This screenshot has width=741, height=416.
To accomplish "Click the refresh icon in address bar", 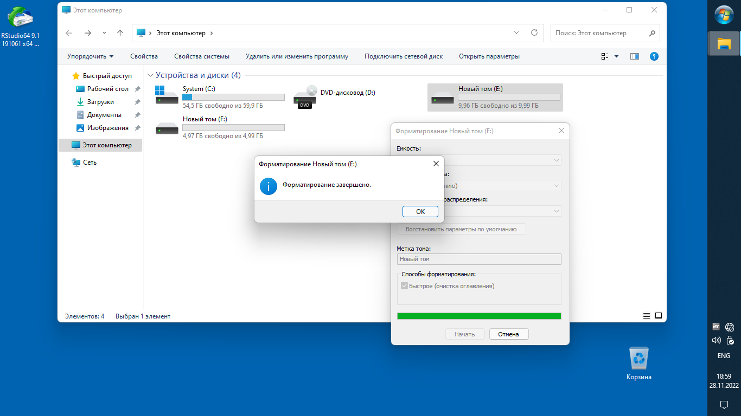I will pos(534,33).
